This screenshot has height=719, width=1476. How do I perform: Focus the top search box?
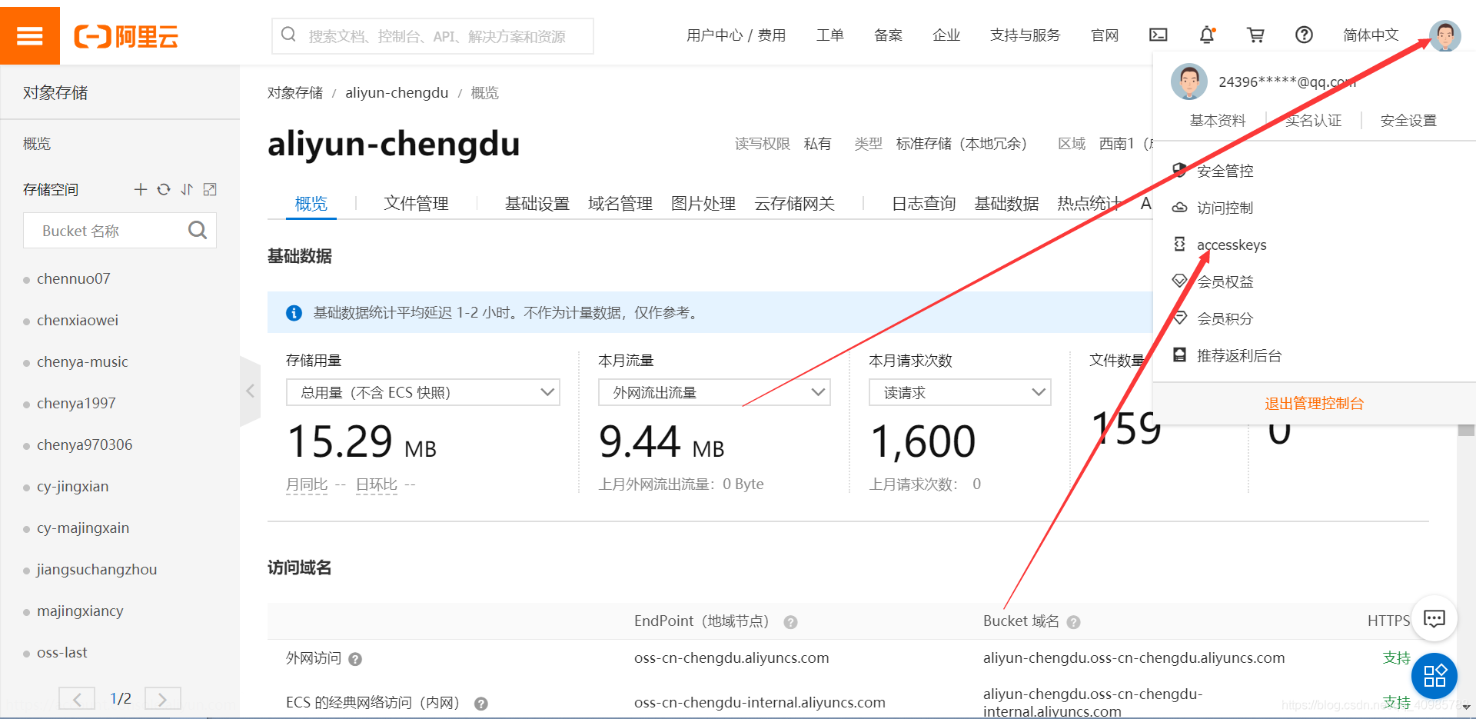pos(433,35)
